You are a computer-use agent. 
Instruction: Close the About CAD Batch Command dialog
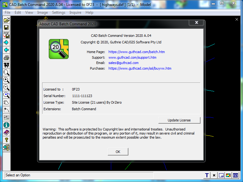point(196,22)
